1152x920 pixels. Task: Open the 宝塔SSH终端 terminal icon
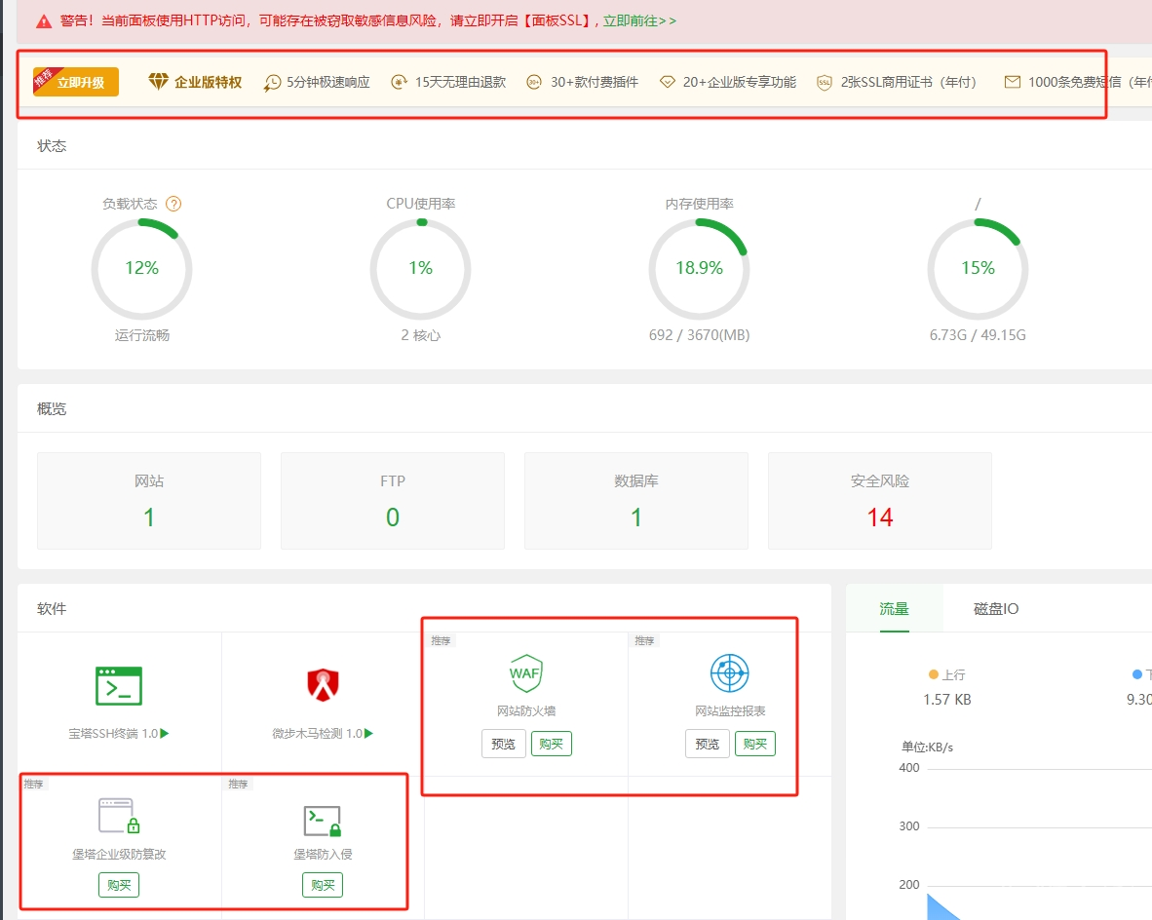pos(119,685)
